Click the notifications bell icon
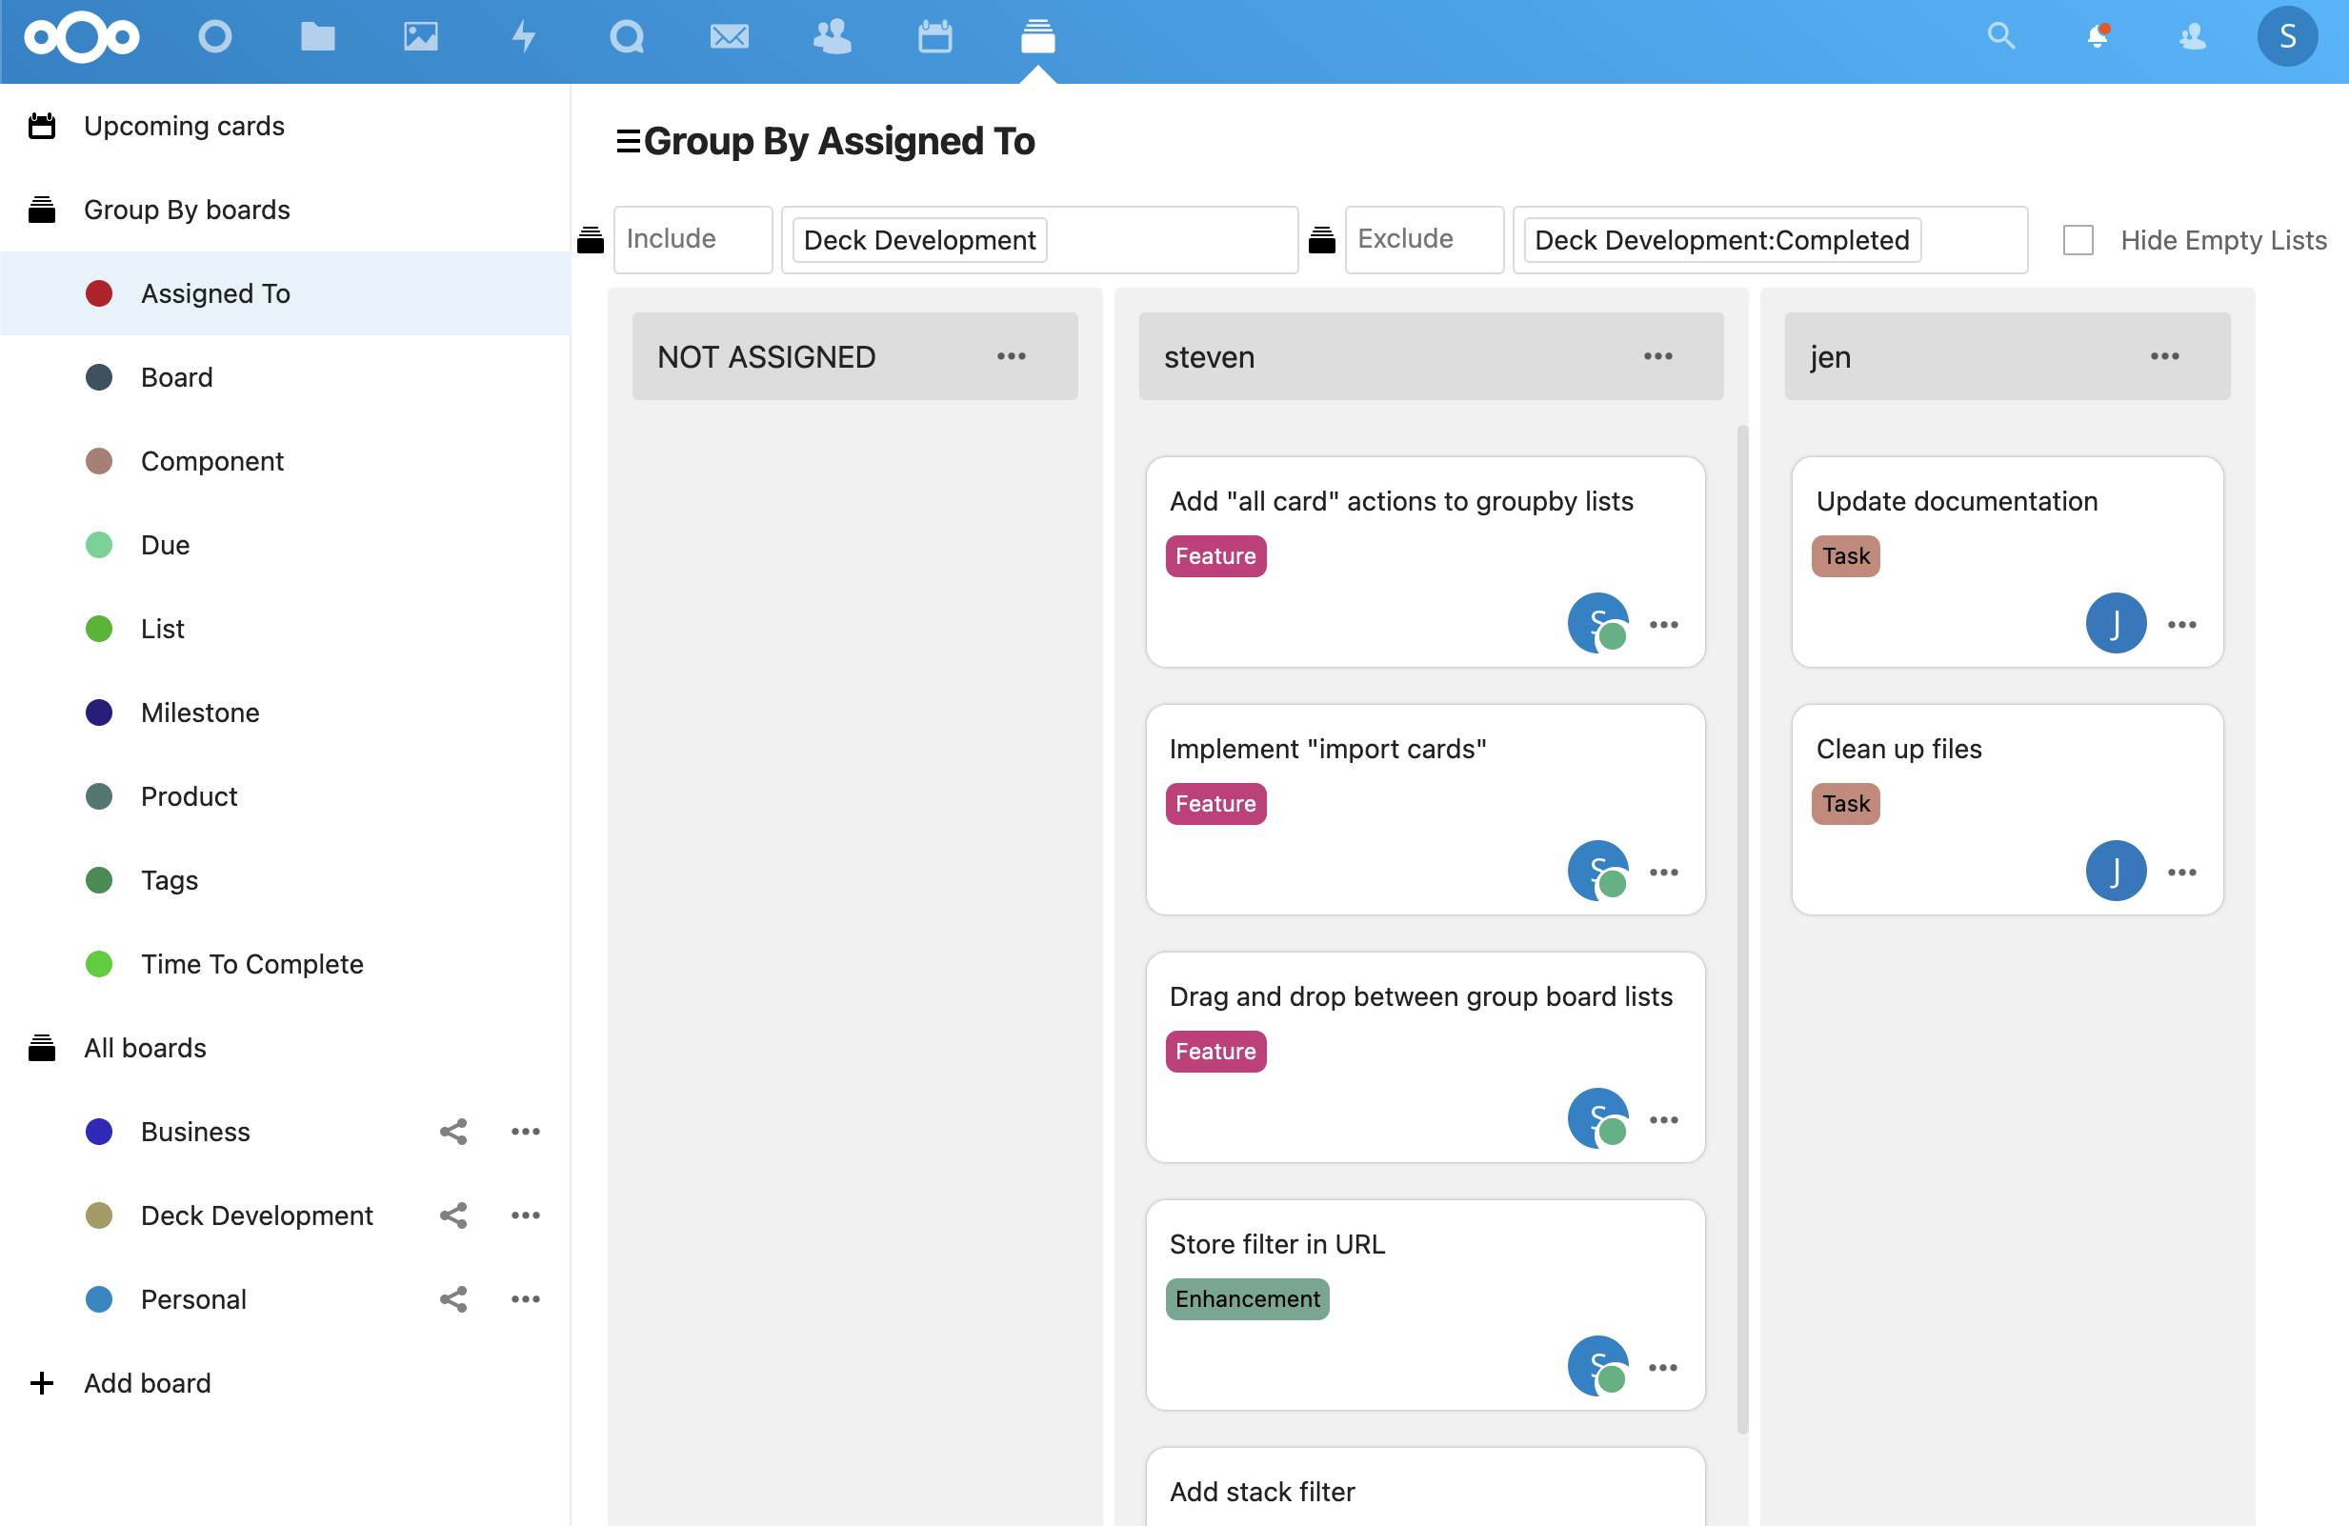 (2097, 37)
